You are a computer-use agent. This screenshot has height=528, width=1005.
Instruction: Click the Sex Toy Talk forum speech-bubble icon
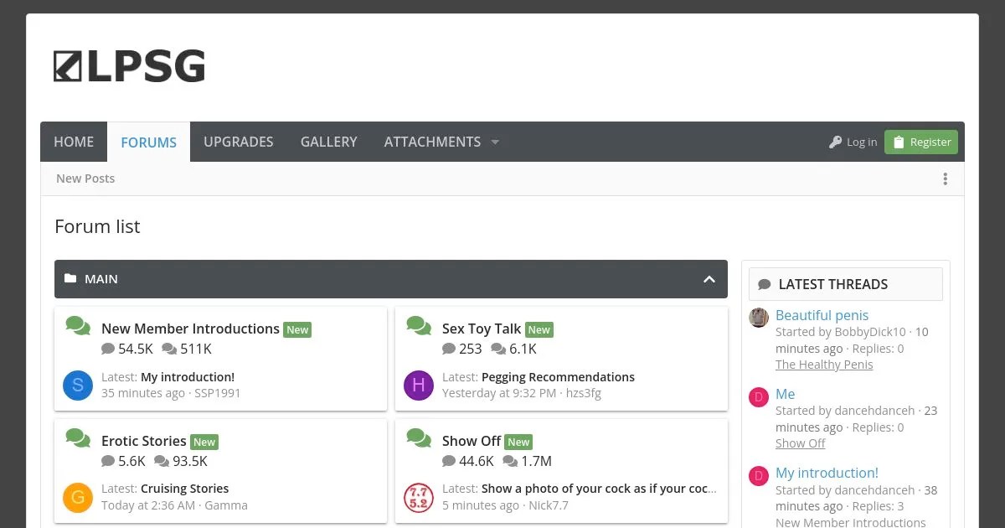(418, 327)
